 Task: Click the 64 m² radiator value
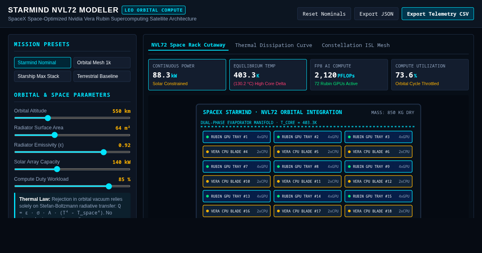tap(123, 128)
